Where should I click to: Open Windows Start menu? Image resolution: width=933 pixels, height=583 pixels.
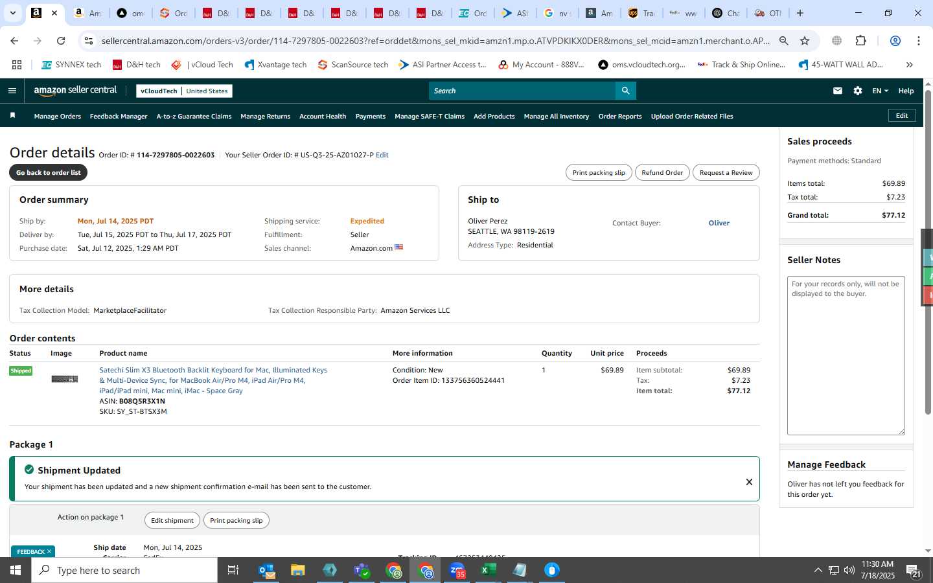[x=16, y=570]
